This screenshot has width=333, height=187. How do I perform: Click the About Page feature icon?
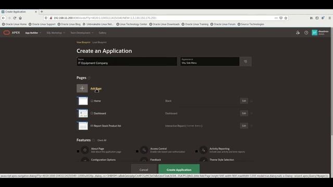[x=85, y=150]
